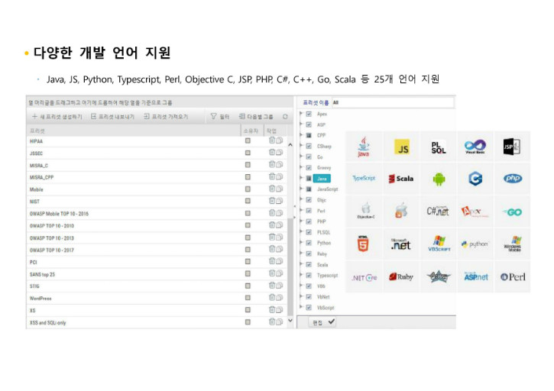Select the Perl item in language tree
This screenshot has width=554, height=391.
point(321,211)
